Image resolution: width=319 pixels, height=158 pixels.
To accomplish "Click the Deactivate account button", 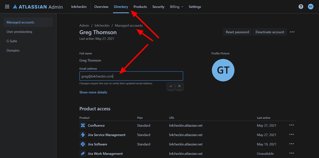I will (270, 32).
